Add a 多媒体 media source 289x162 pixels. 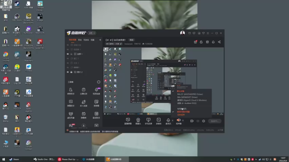tap(159, 121)
